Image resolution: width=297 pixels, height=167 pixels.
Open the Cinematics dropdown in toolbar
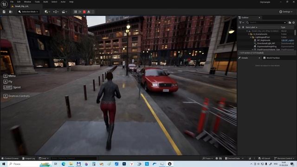65,12
